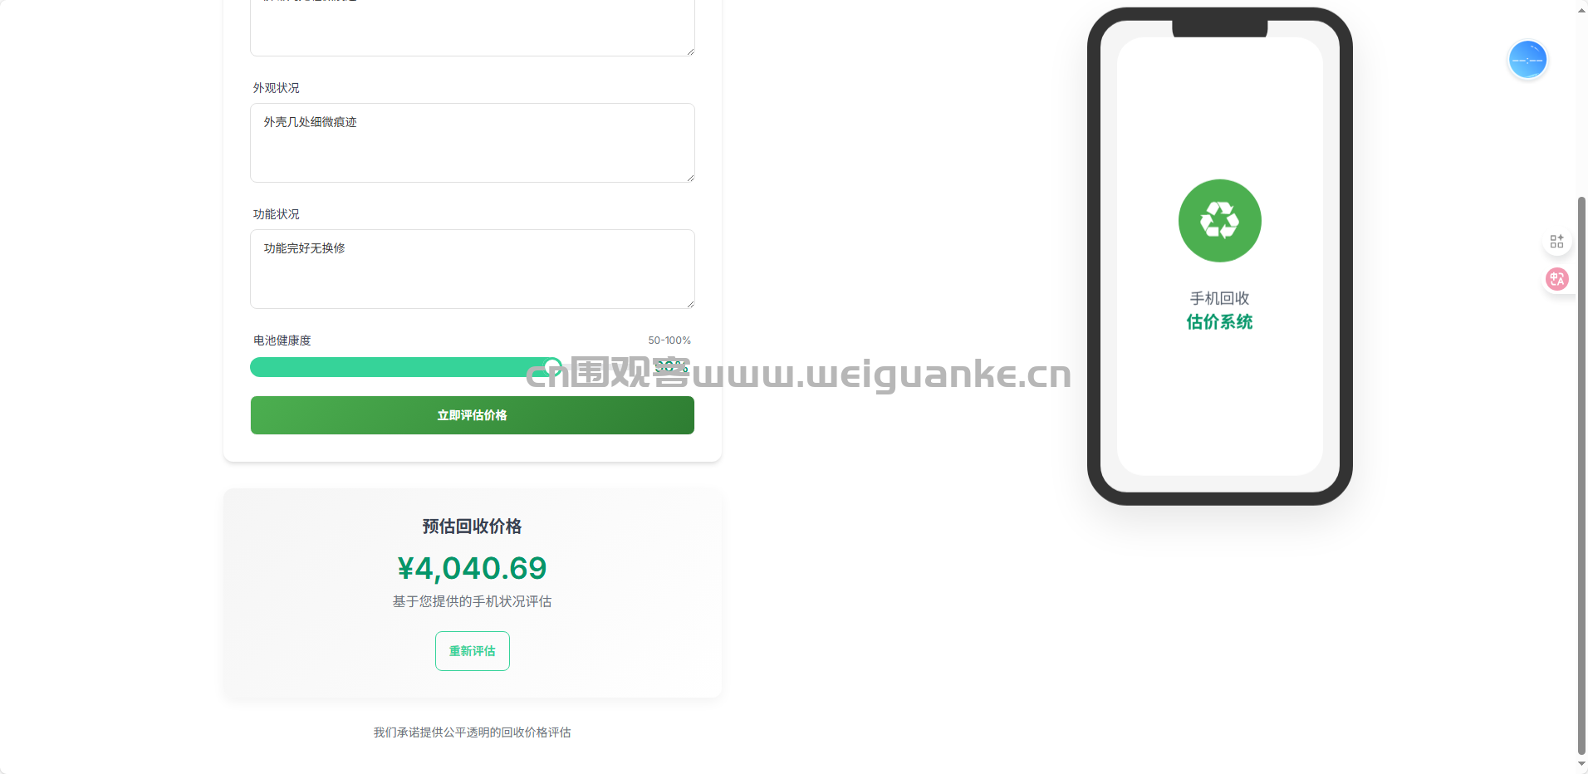The image size is (1588, 774).
Task: Click the ¥4,040.69 estimated price
Action: 473,568
